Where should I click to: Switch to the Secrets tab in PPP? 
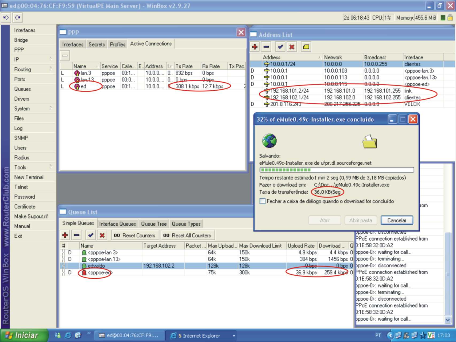tap(96, 44)
